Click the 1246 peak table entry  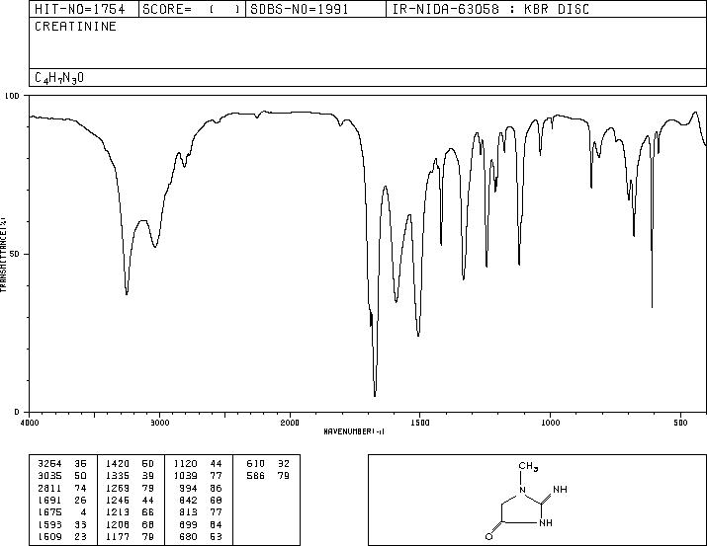tap(118, 500)
